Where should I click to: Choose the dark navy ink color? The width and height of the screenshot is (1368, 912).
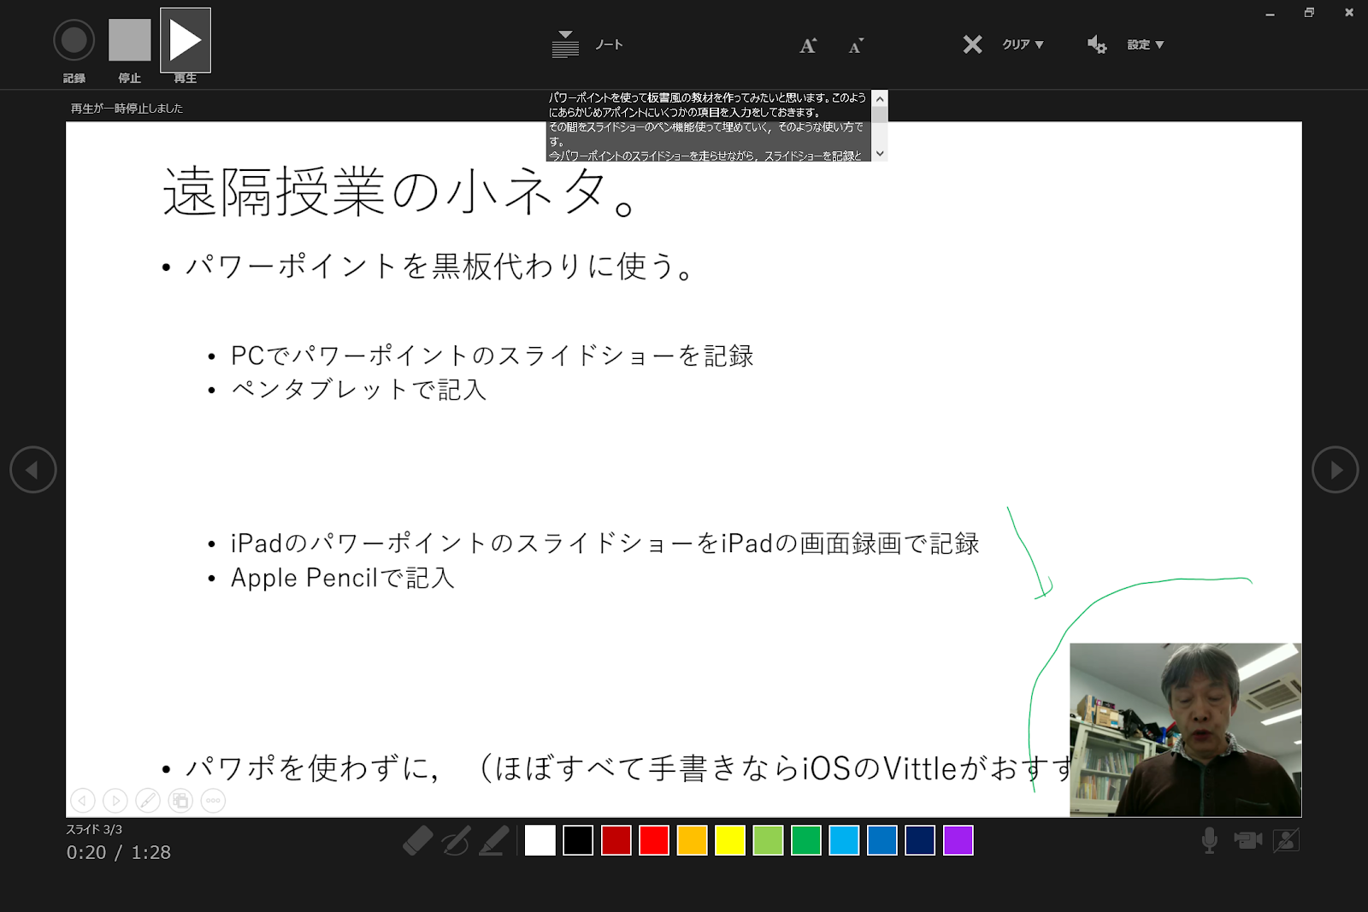pyautogui.click(x=920, y=840)
